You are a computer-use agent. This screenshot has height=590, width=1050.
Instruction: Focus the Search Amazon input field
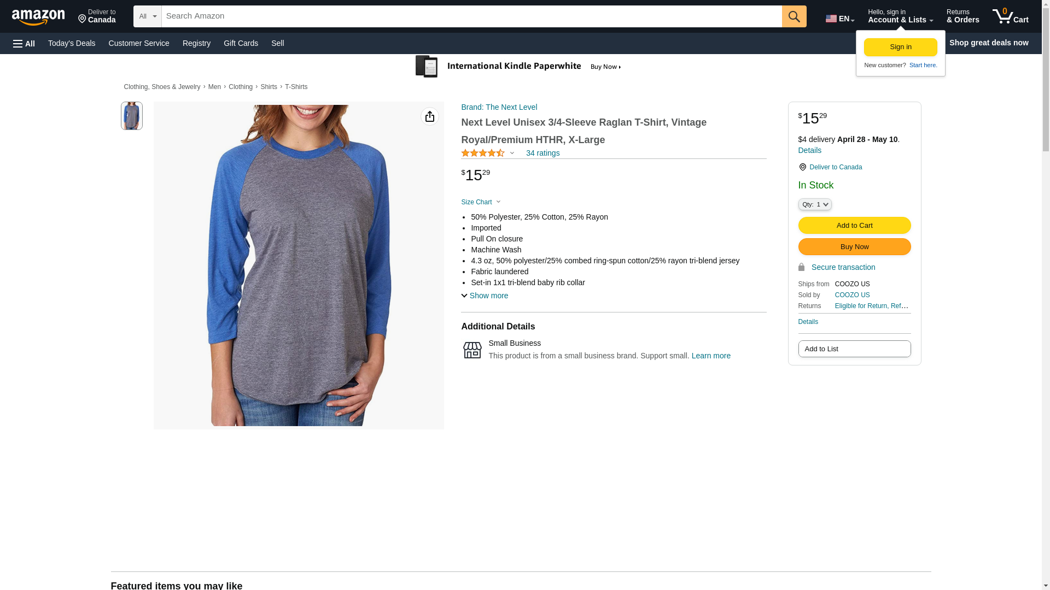click(471, 16)
